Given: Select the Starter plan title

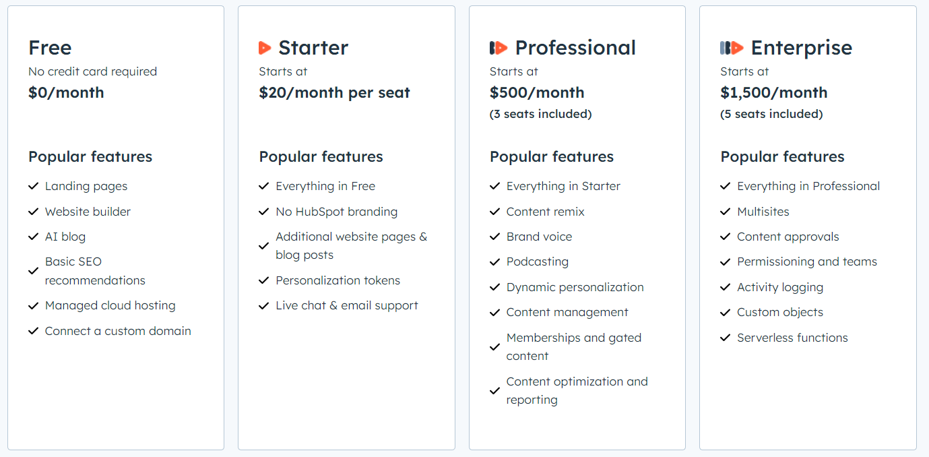Looking at the screenshot, I should (313, 48).
